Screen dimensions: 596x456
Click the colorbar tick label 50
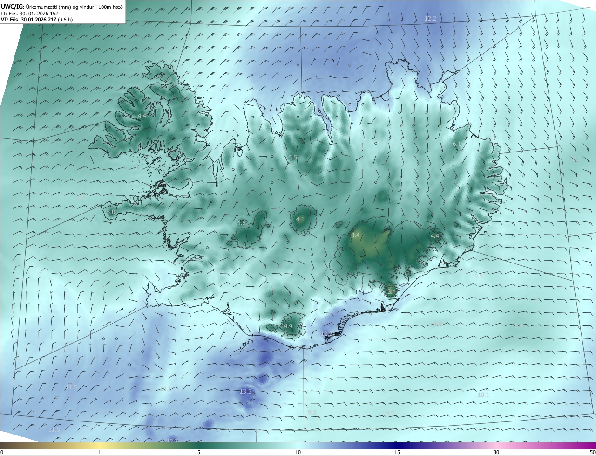click(x=592, y=453)
